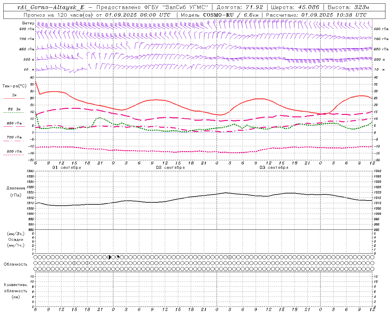The image size is (390, 312).
Task: Click the Высота: 323м header field
Action: [348, 7]
